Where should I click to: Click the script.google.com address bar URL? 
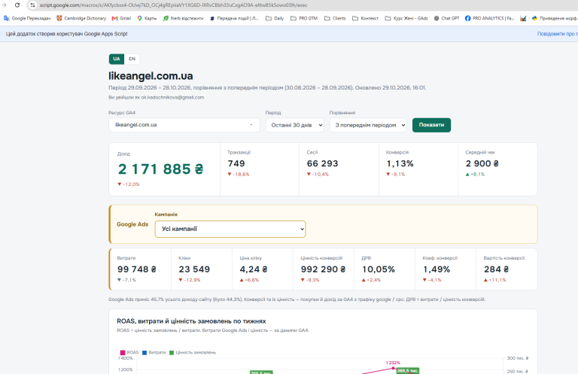[173, 5]
